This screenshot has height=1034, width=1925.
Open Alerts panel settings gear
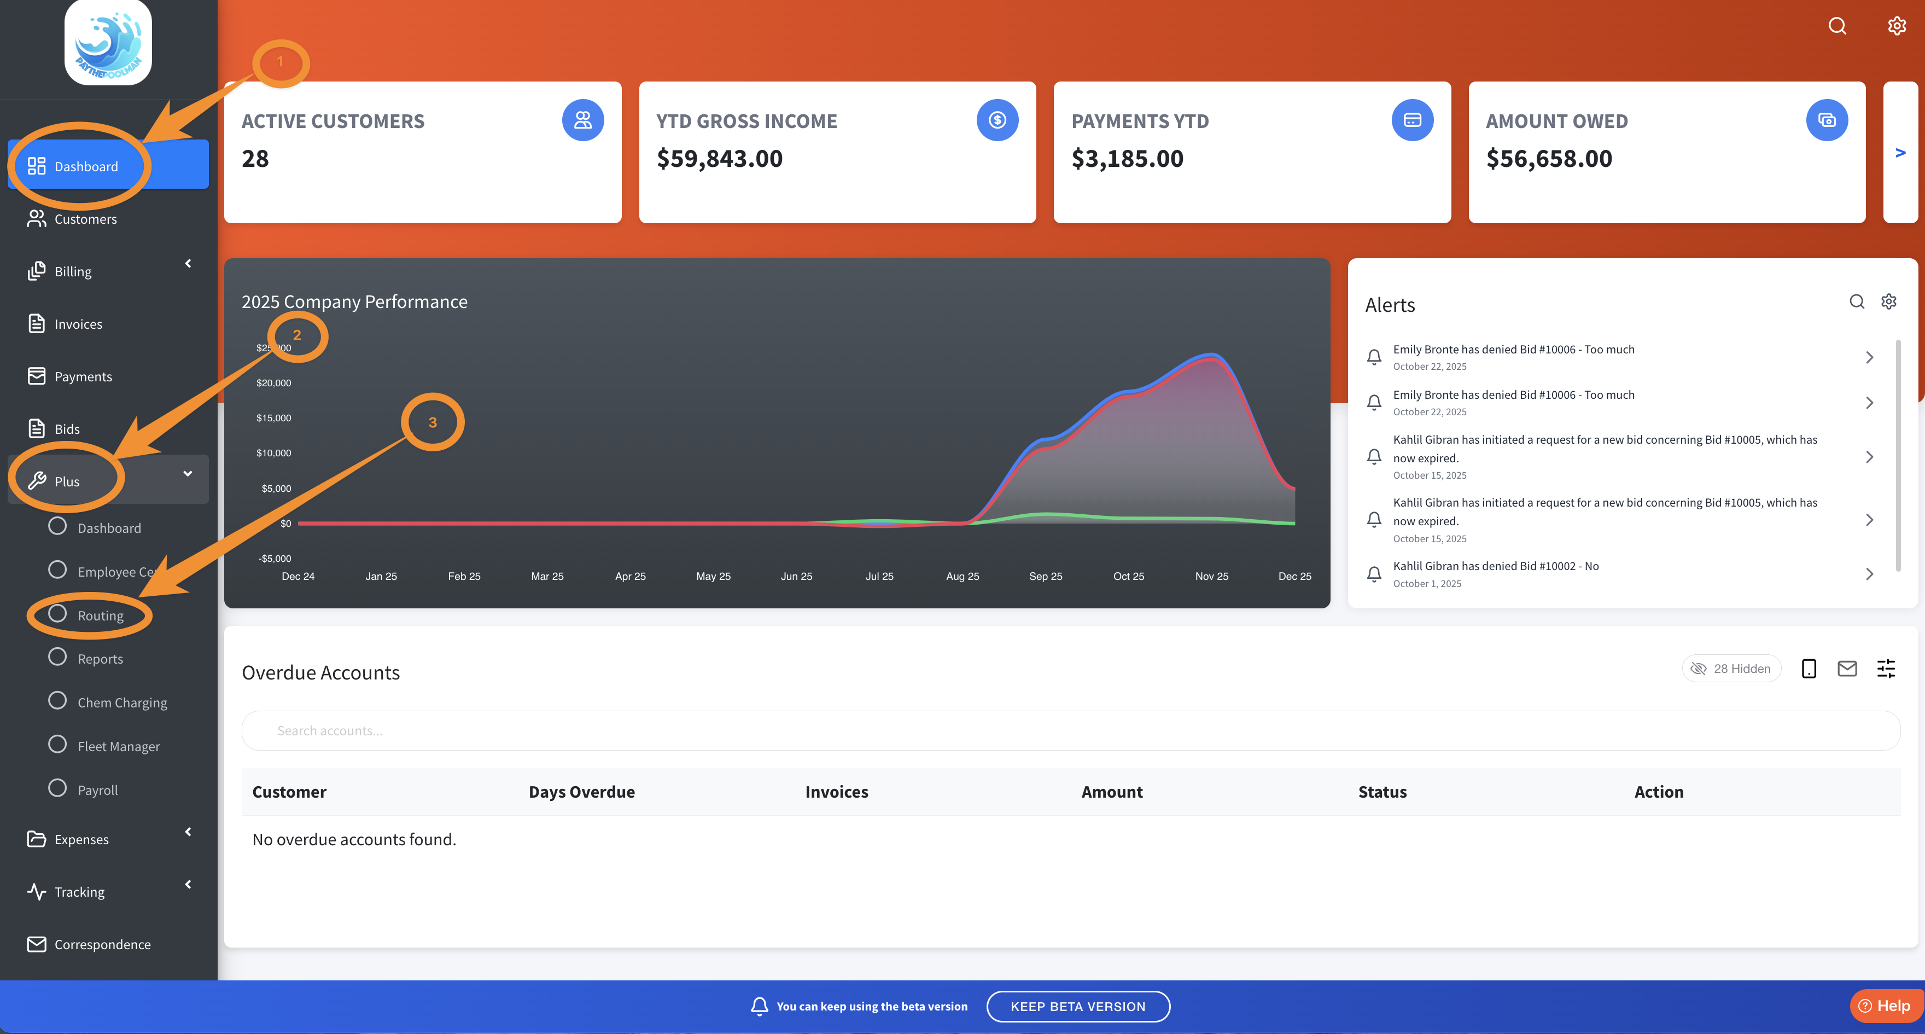[1888, 301]
